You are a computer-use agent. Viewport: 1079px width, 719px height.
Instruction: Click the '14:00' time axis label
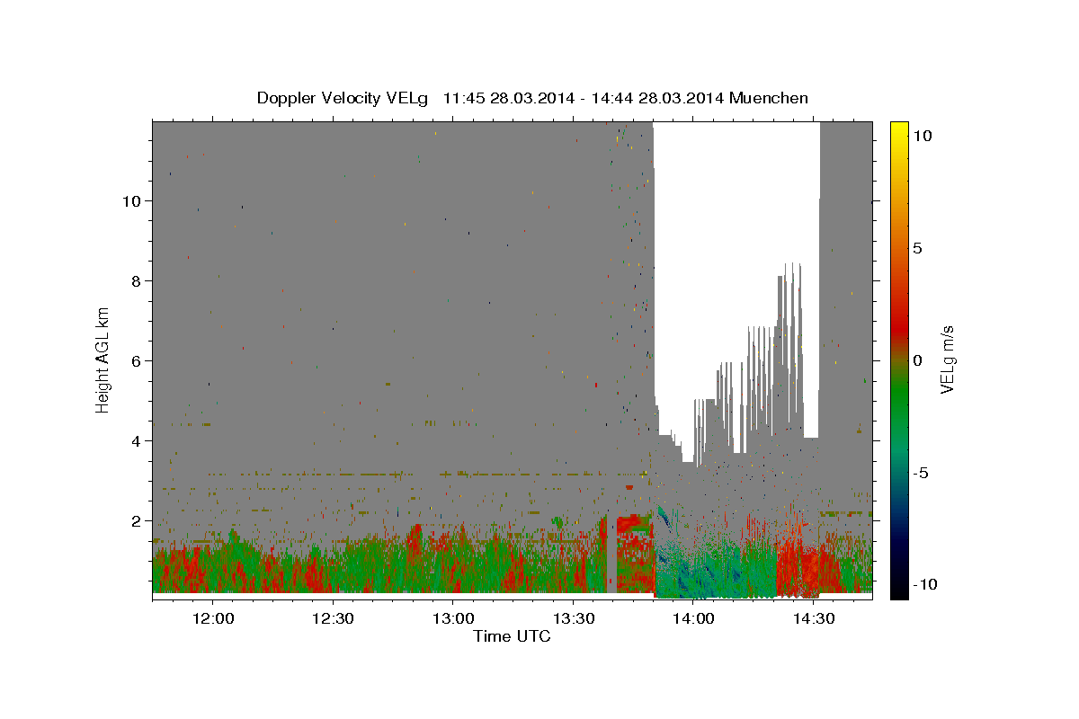(x=694, y=618)
